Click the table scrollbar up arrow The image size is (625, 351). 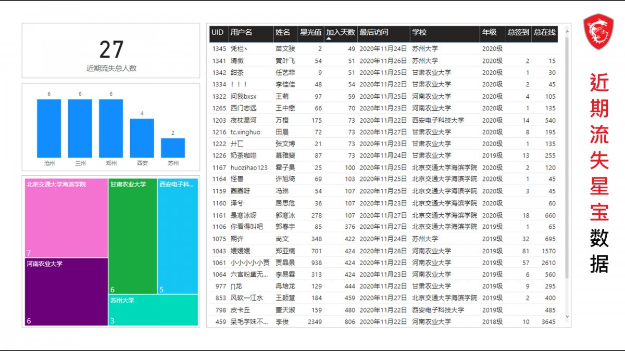[x=567, y=32]
